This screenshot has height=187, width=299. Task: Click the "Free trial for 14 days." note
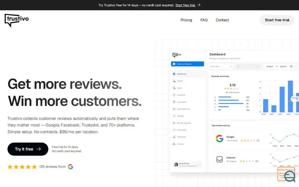[65, 147]
